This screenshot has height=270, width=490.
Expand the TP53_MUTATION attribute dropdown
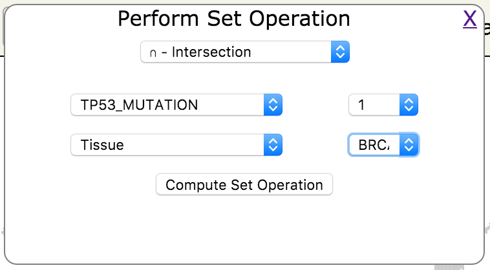point(176,105)
